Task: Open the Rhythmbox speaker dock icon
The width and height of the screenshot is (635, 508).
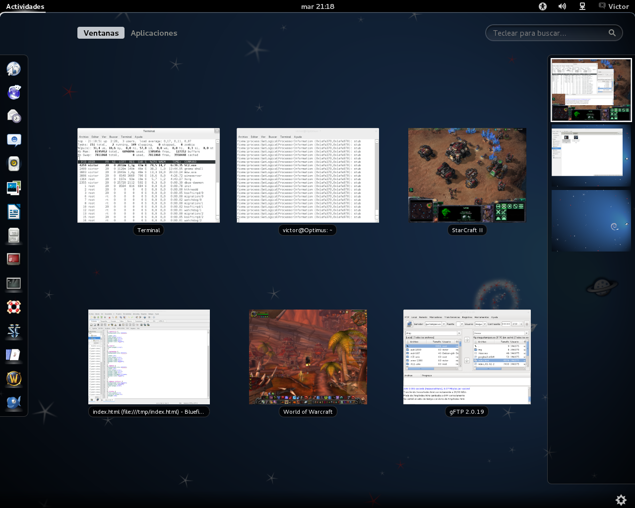Action: pos(14,164)
